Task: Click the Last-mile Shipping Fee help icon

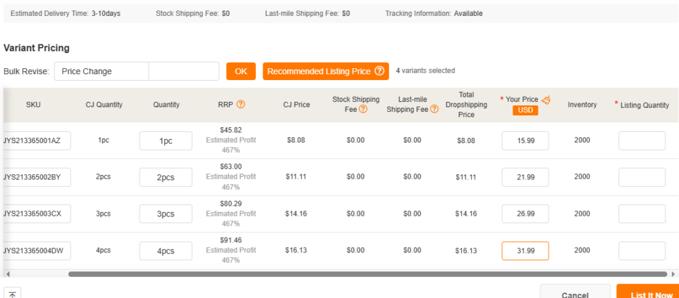Action: click(434, 109)
